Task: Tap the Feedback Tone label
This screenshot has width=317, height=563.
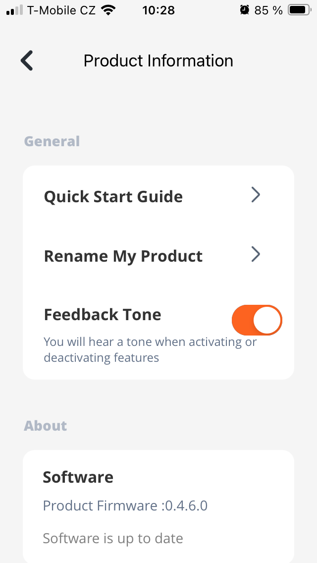Action: [x=103, y=315]
